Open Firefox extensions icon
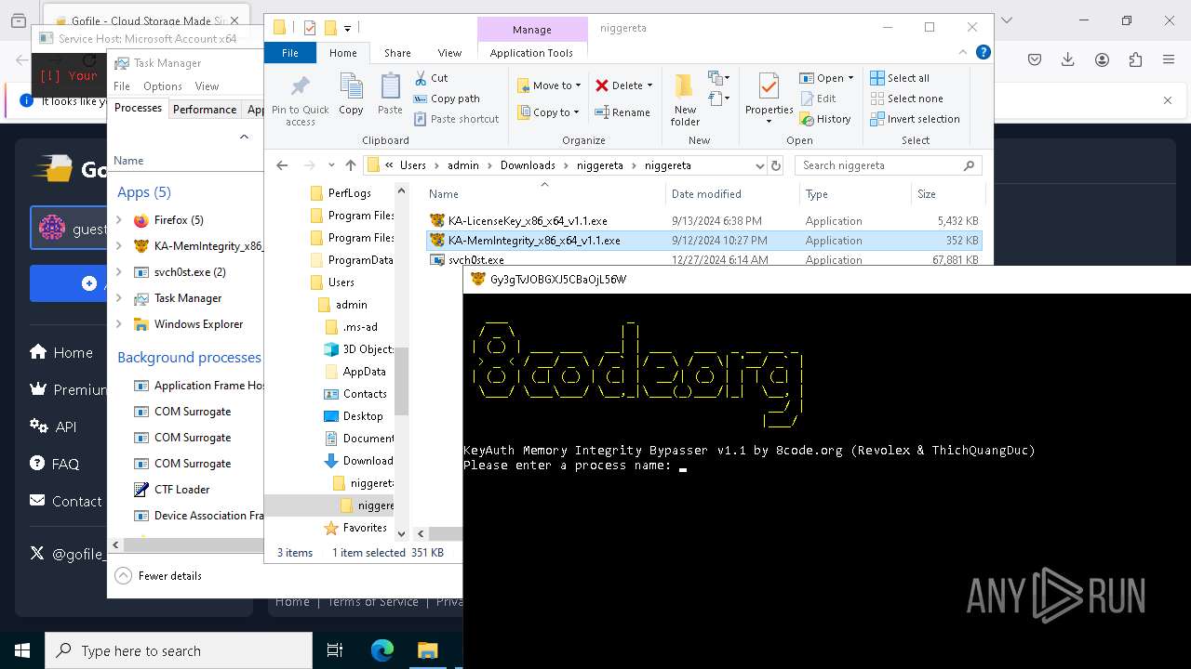This screenshot has width=1191, height=669. pyautogui.click(x=1135, y=59)
